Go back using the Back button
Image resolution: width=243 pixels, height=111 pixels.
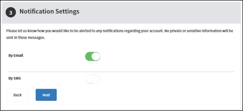[x=17, y=95]
